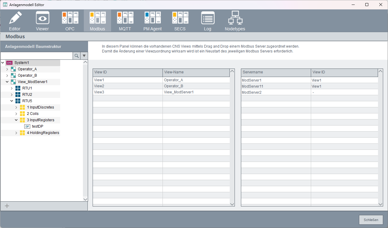Viewport: 388px width, 228px height.
Task: Click the View ID table down scroll arrow
Action: coord(232,204)
